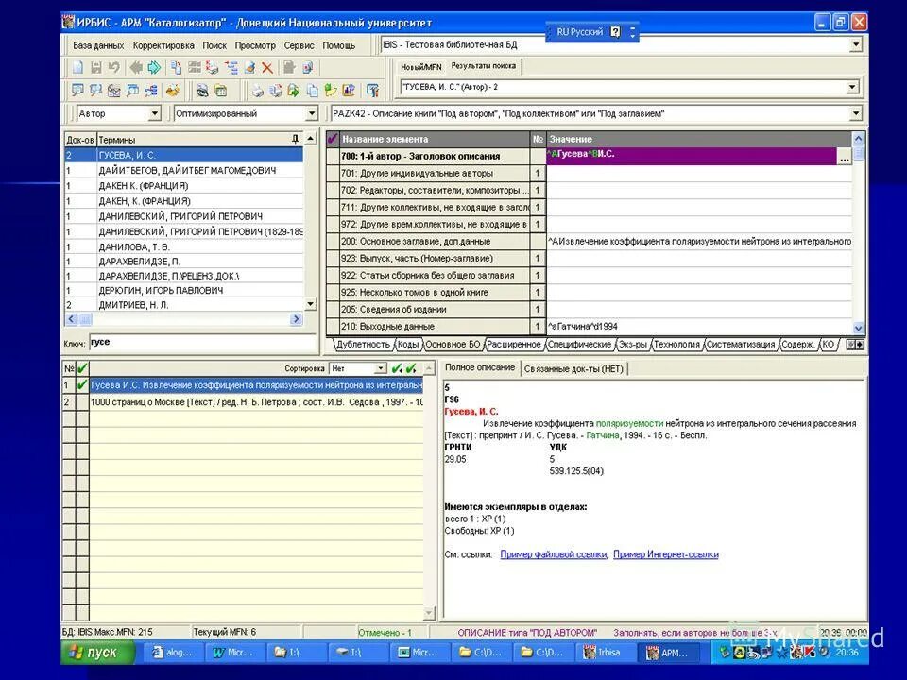Screen dimensions: 907x680
Task: Switch to the Дублетность tab
Action: pyautogui.click(x=364, y=344)
